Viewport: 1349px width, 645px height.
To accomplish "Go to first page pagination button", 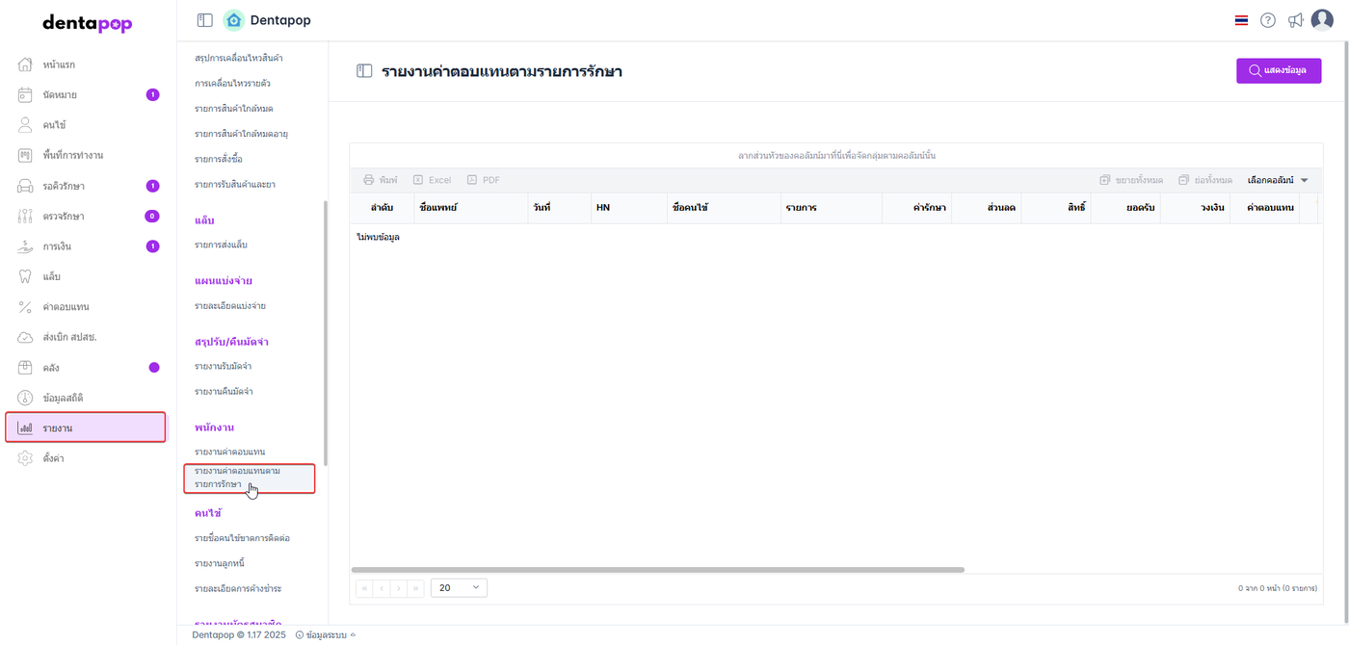I will click(x=364, y=587).
